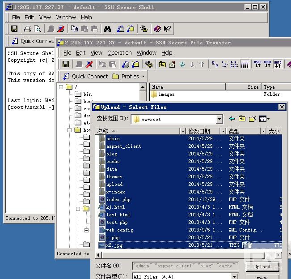
Task: Click Download arrow icon in File Transfer toolbar
Action: click(x=192, y=64)
